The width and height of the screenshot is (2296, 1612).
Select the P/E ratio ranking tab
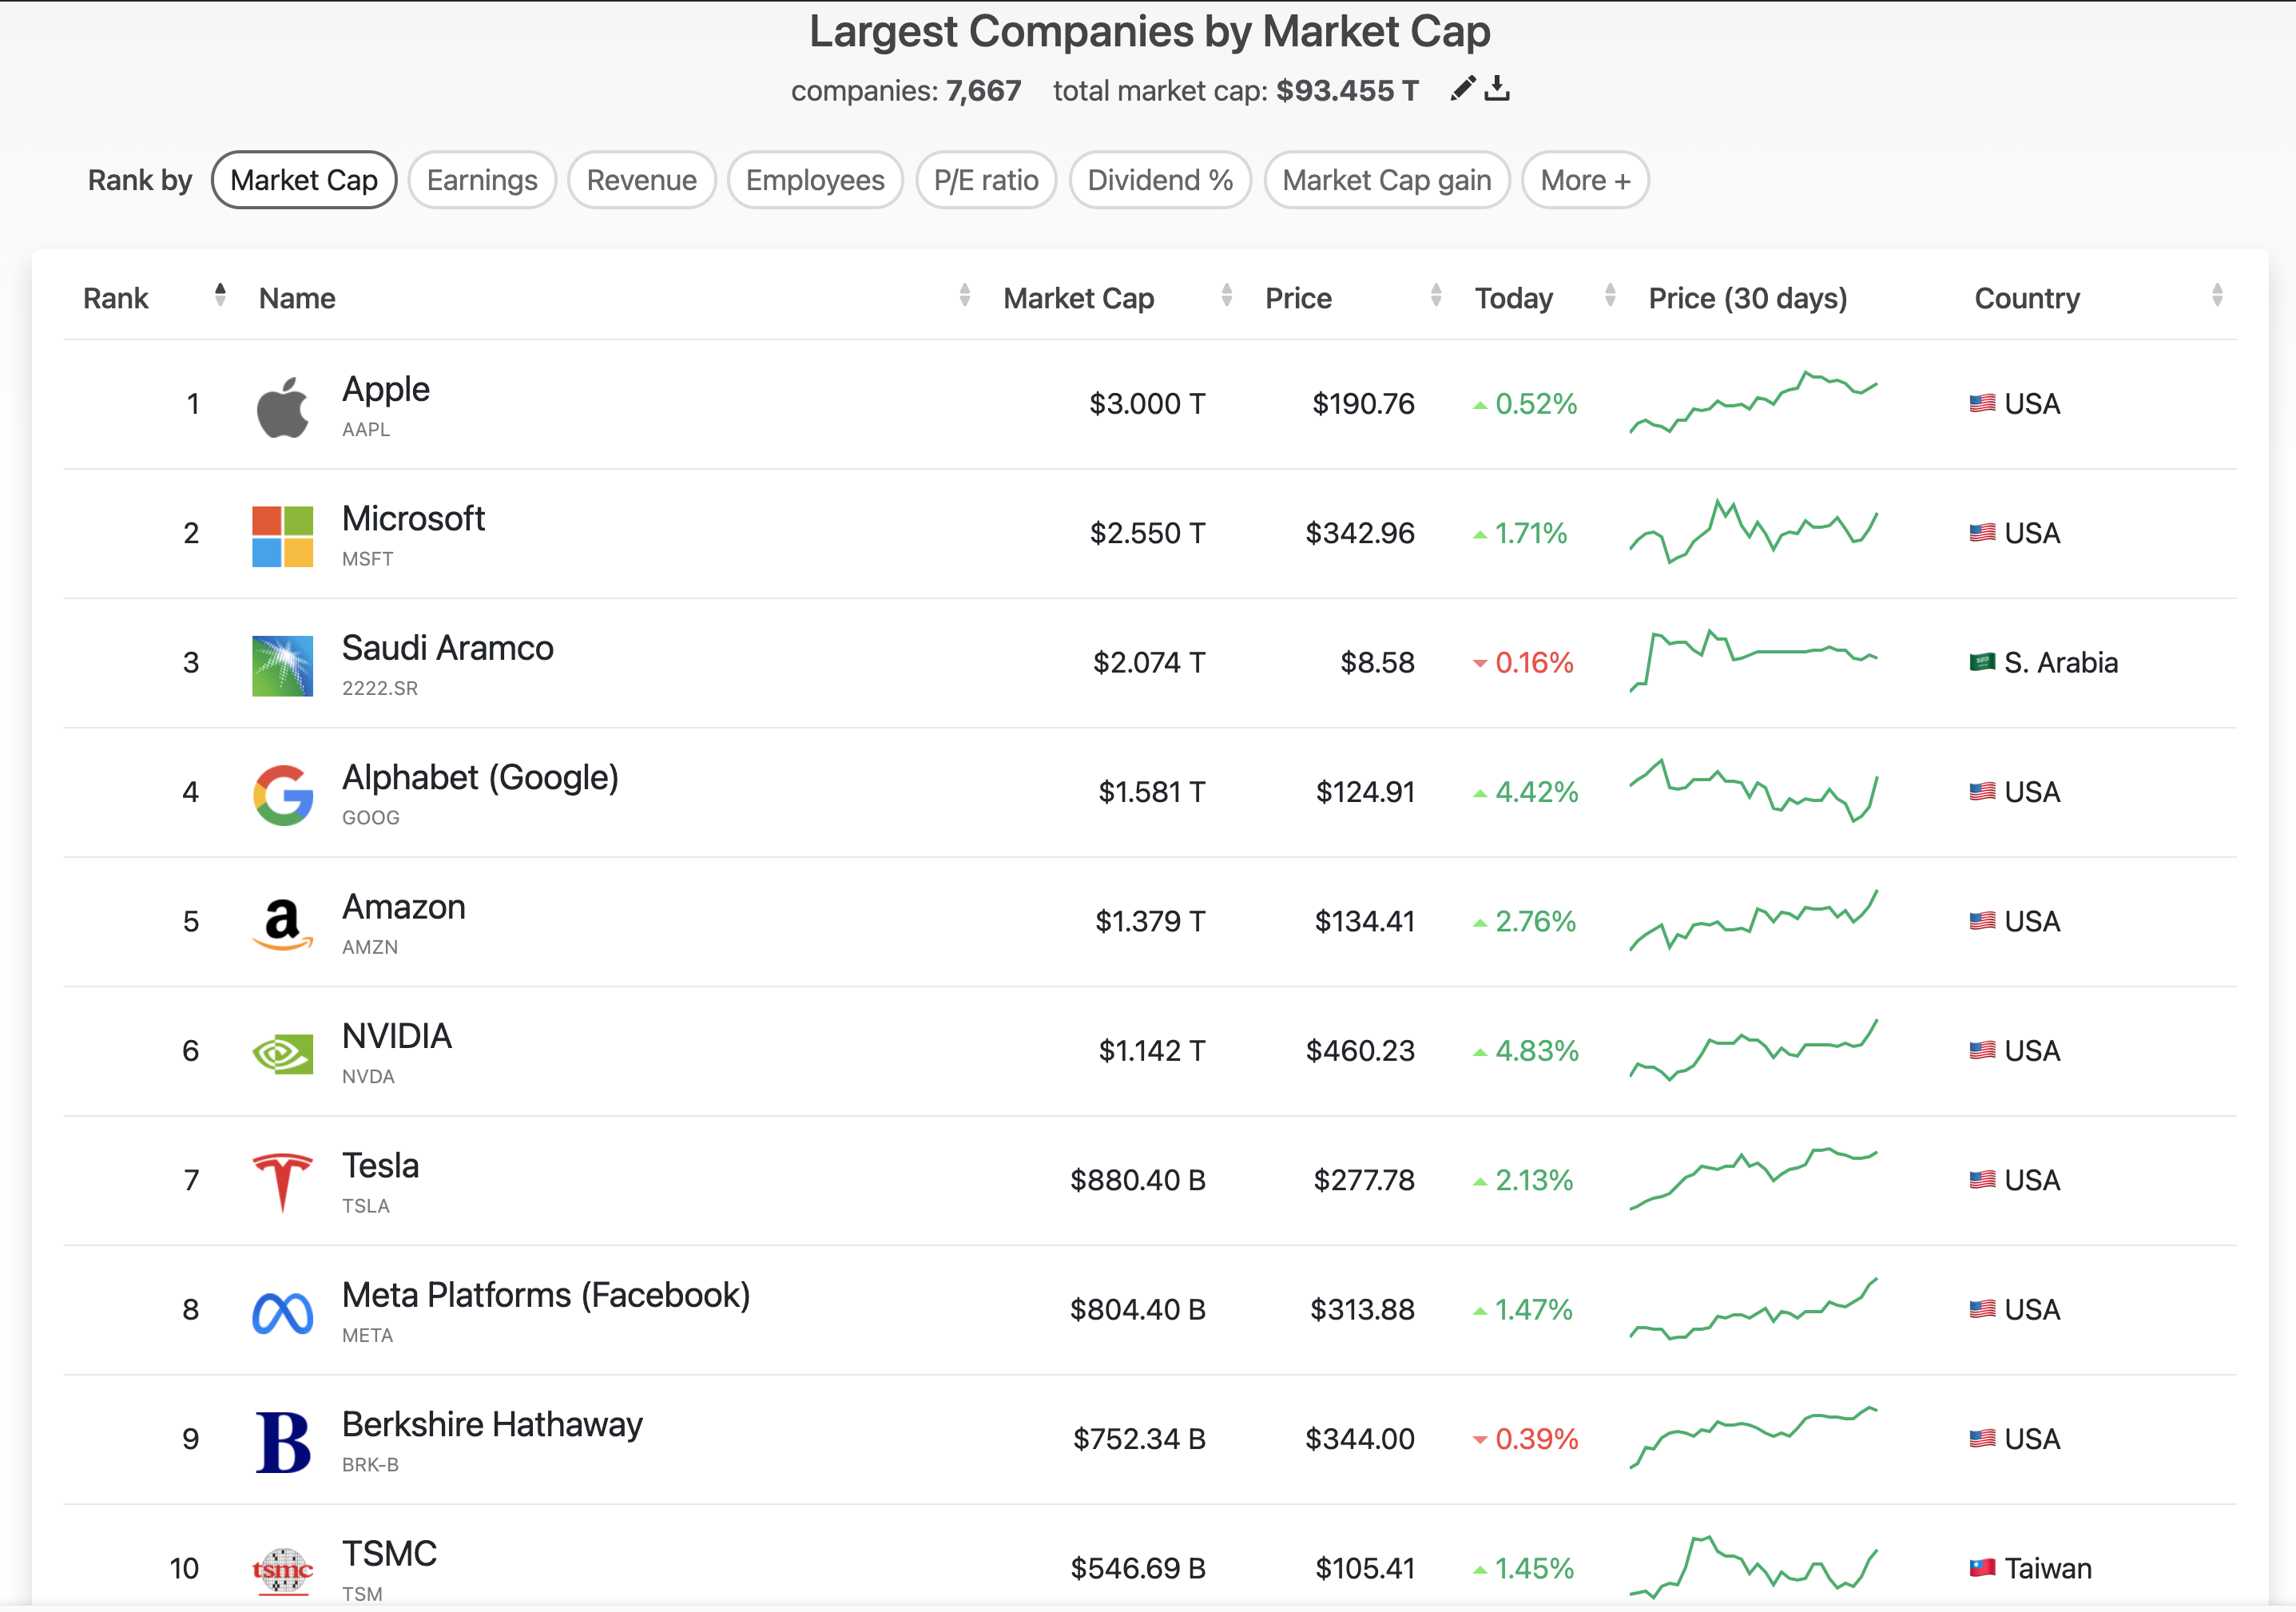tap(985, 181)
